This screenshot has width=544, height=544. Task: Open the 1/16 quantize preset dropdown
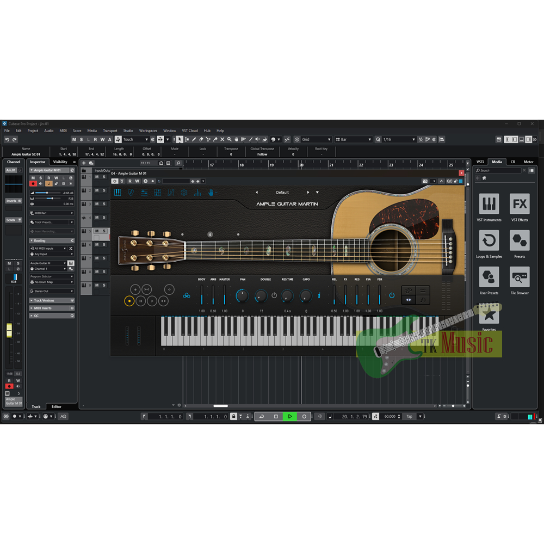pos(398,139)
